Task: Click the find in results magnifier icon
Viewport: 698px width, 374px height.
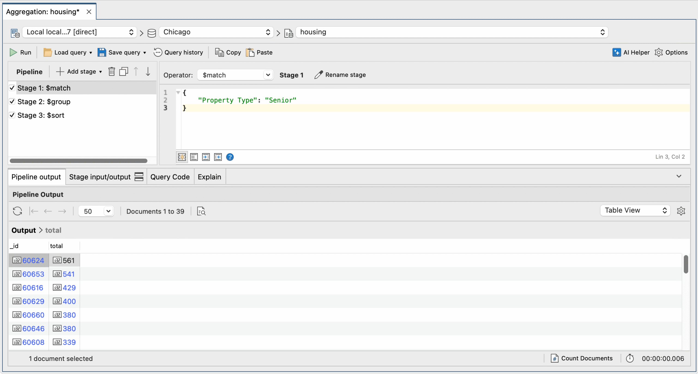Action: coord(201,211)
